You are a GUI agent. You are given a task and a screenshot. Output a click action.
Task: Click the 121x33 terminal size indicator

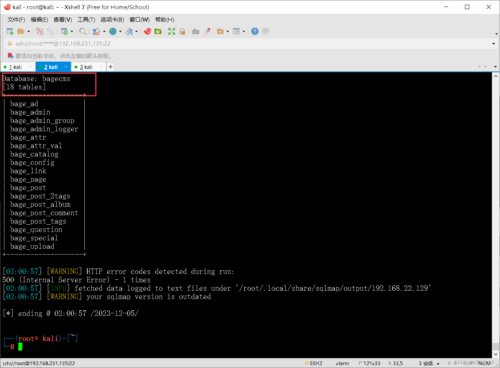click(x=369, y=363)
